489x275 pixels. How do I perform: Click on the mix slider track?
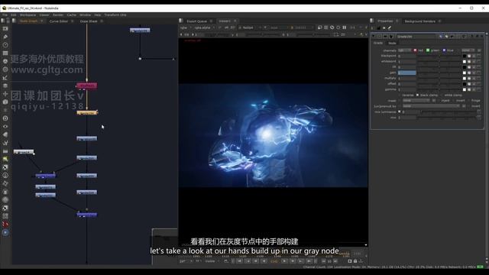click(448, 118)
